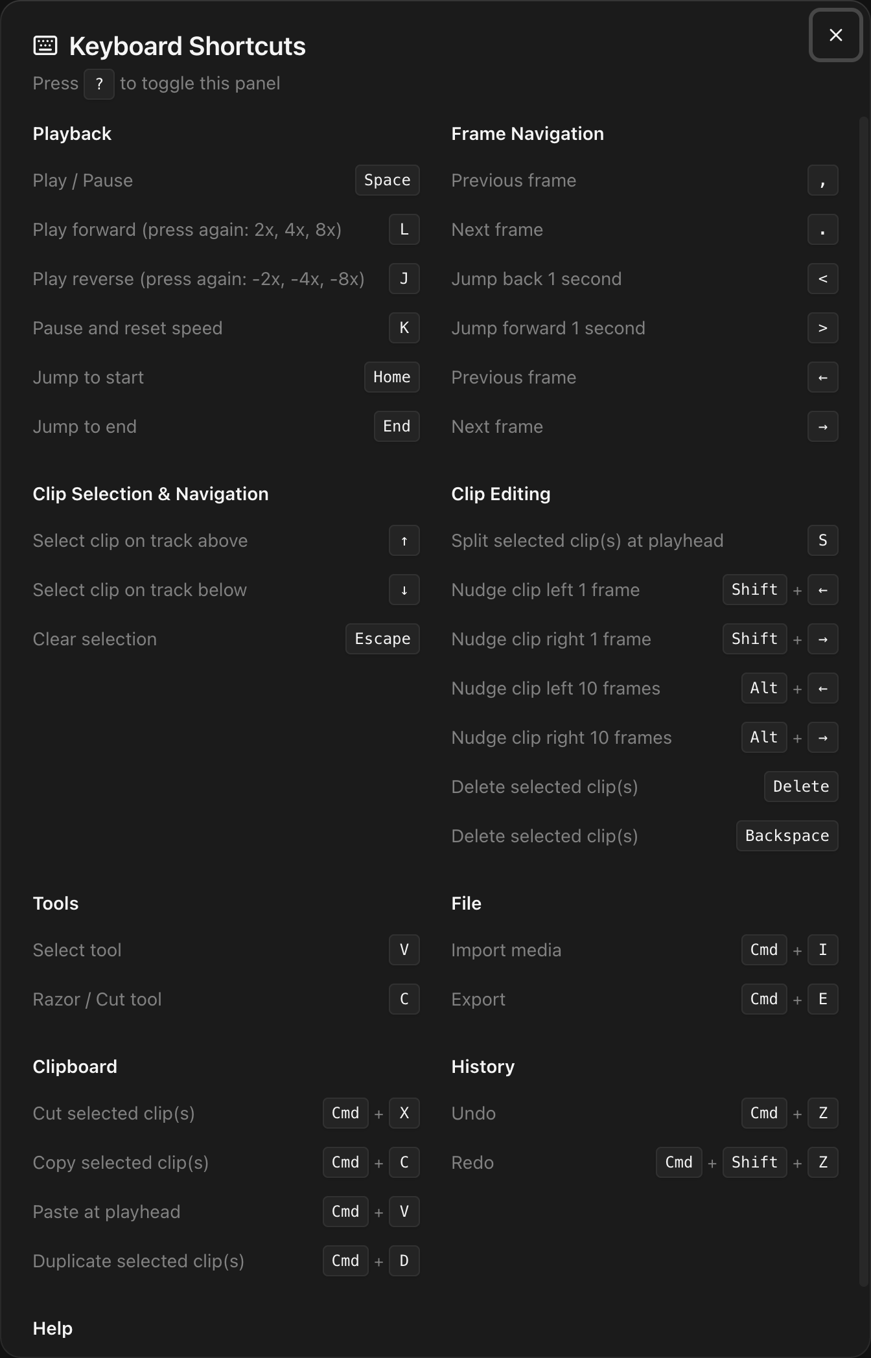Viewport: 871px width, 1358px height.
Task: Click the comma key badge for Previous frame
Action: 822,180
